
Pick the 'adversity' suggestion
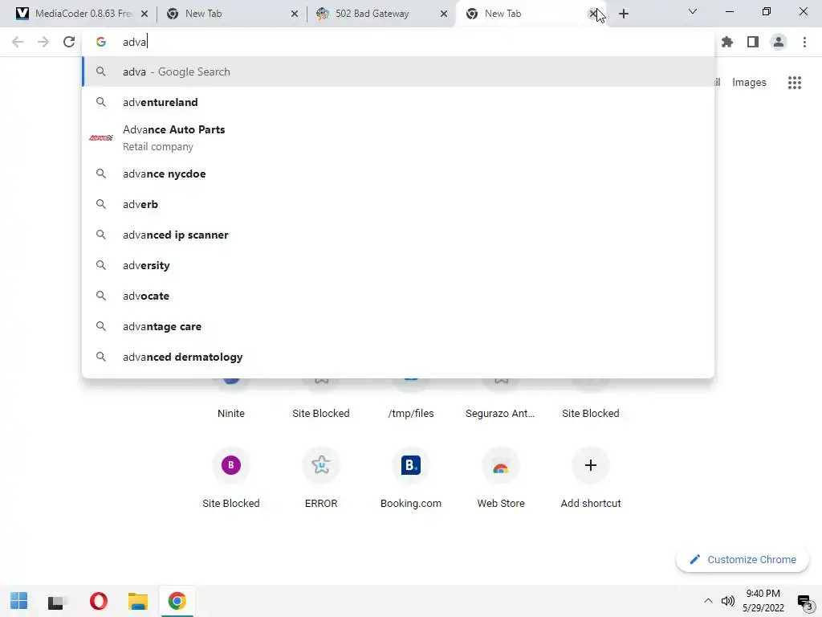(x=398, y=265)
